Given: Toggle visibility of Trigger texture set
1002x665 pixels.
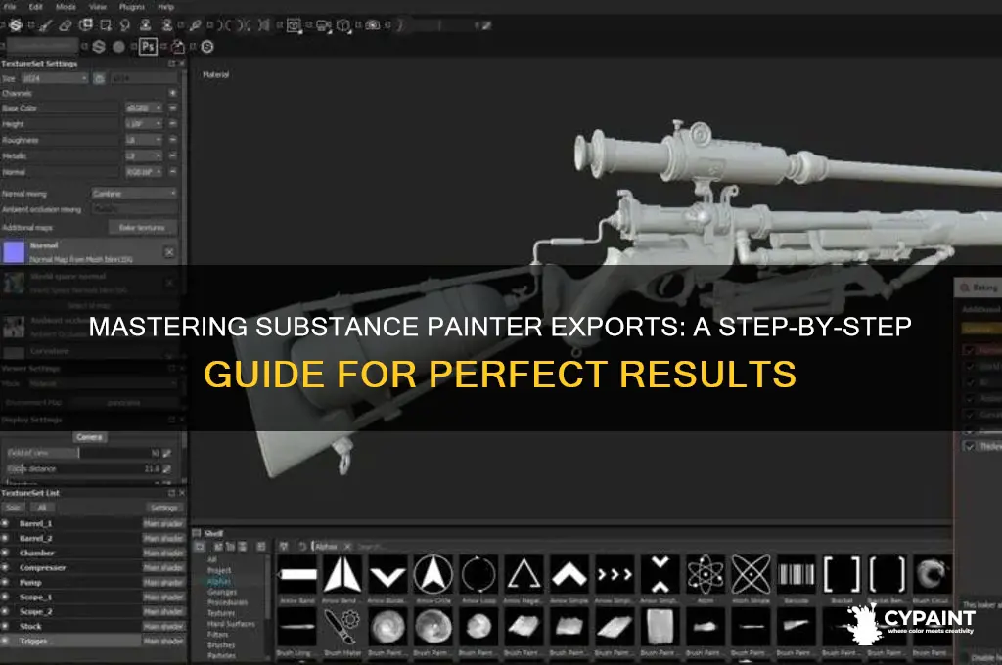Looking at the screenshot, I should [x=5, y=641].
